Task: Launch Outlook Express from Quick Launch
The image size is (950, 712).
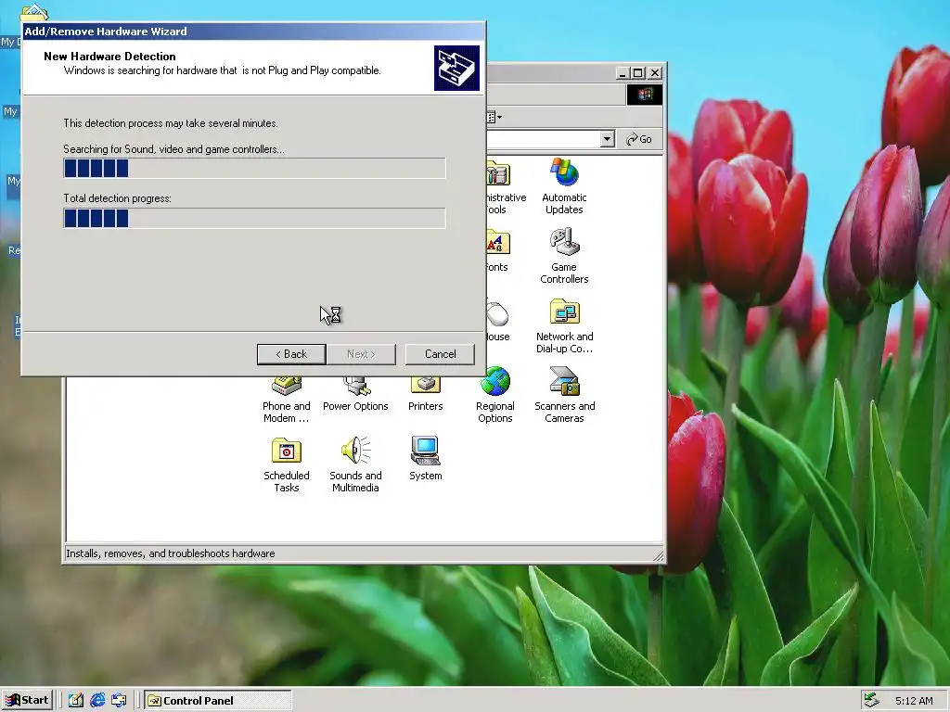Action: pos(120,701)
